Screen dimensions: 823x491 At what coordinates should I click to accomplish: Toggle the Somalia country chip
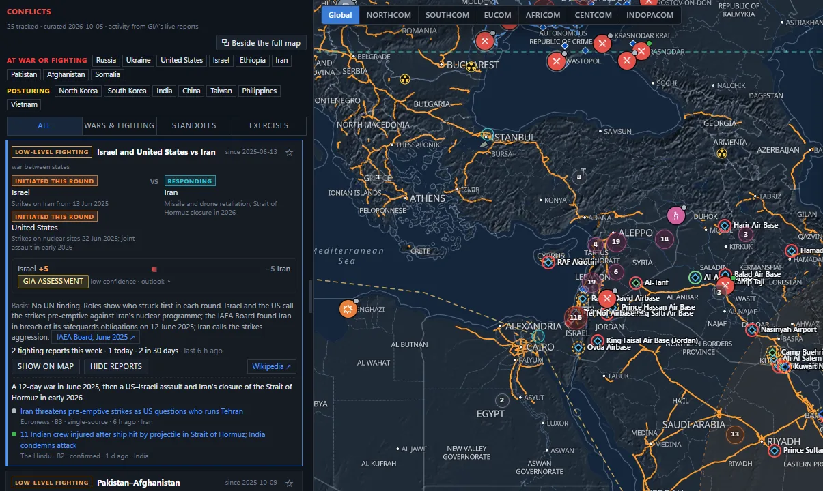point(107,75)
